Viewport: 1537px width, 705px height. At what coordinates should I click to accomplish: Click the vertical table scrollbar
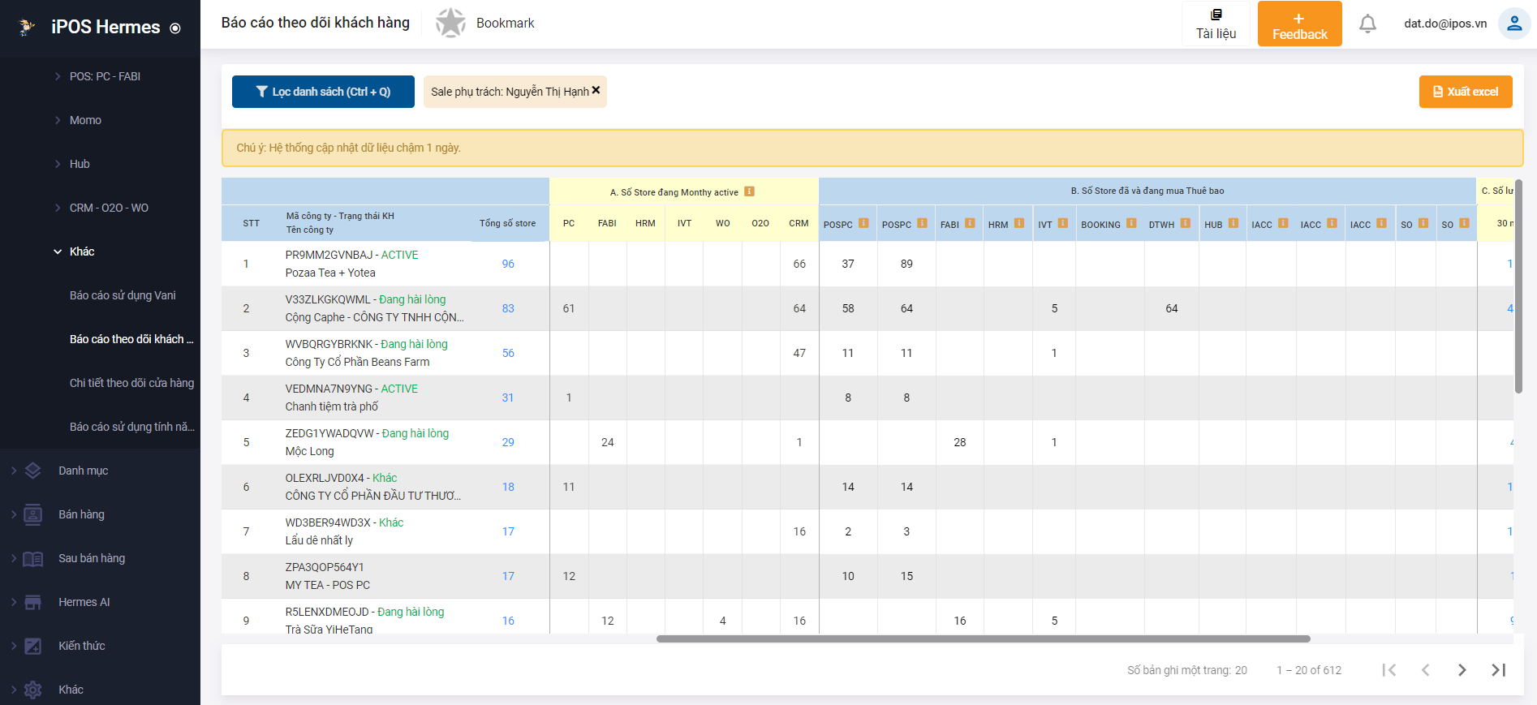click(x=1518, y=287)
